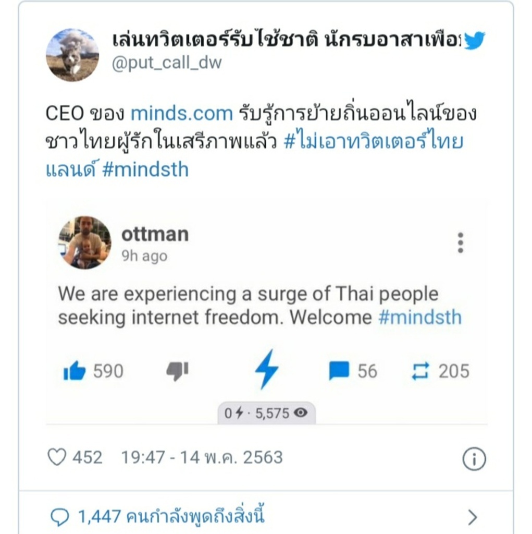Click the remind repost icon
This screenshot has height=534, width=532.
pyautogui.click(x=420, y=371)
